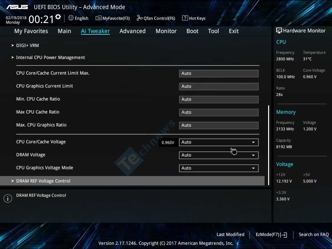Open the CPU Core/Cache Voltage dropdown
The height and width of the screenshot is (249, 332).
coord(219,142)
